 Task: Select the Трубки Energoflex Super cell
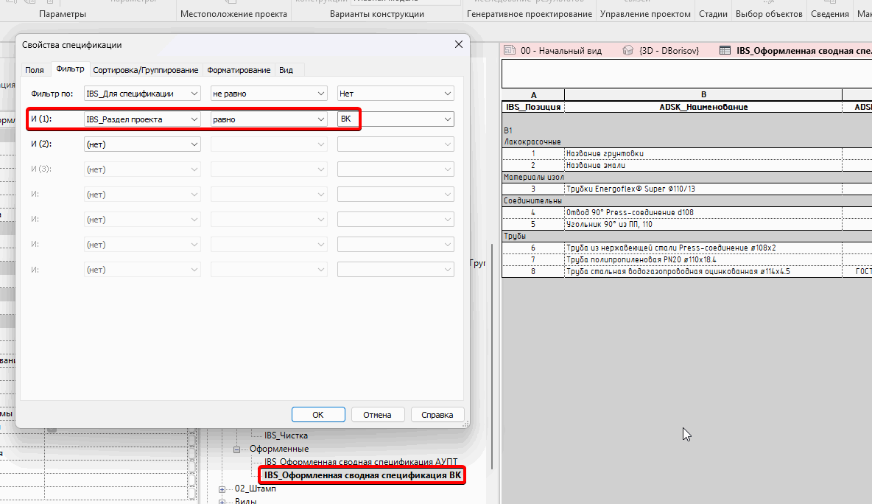(x=703, y=189)
